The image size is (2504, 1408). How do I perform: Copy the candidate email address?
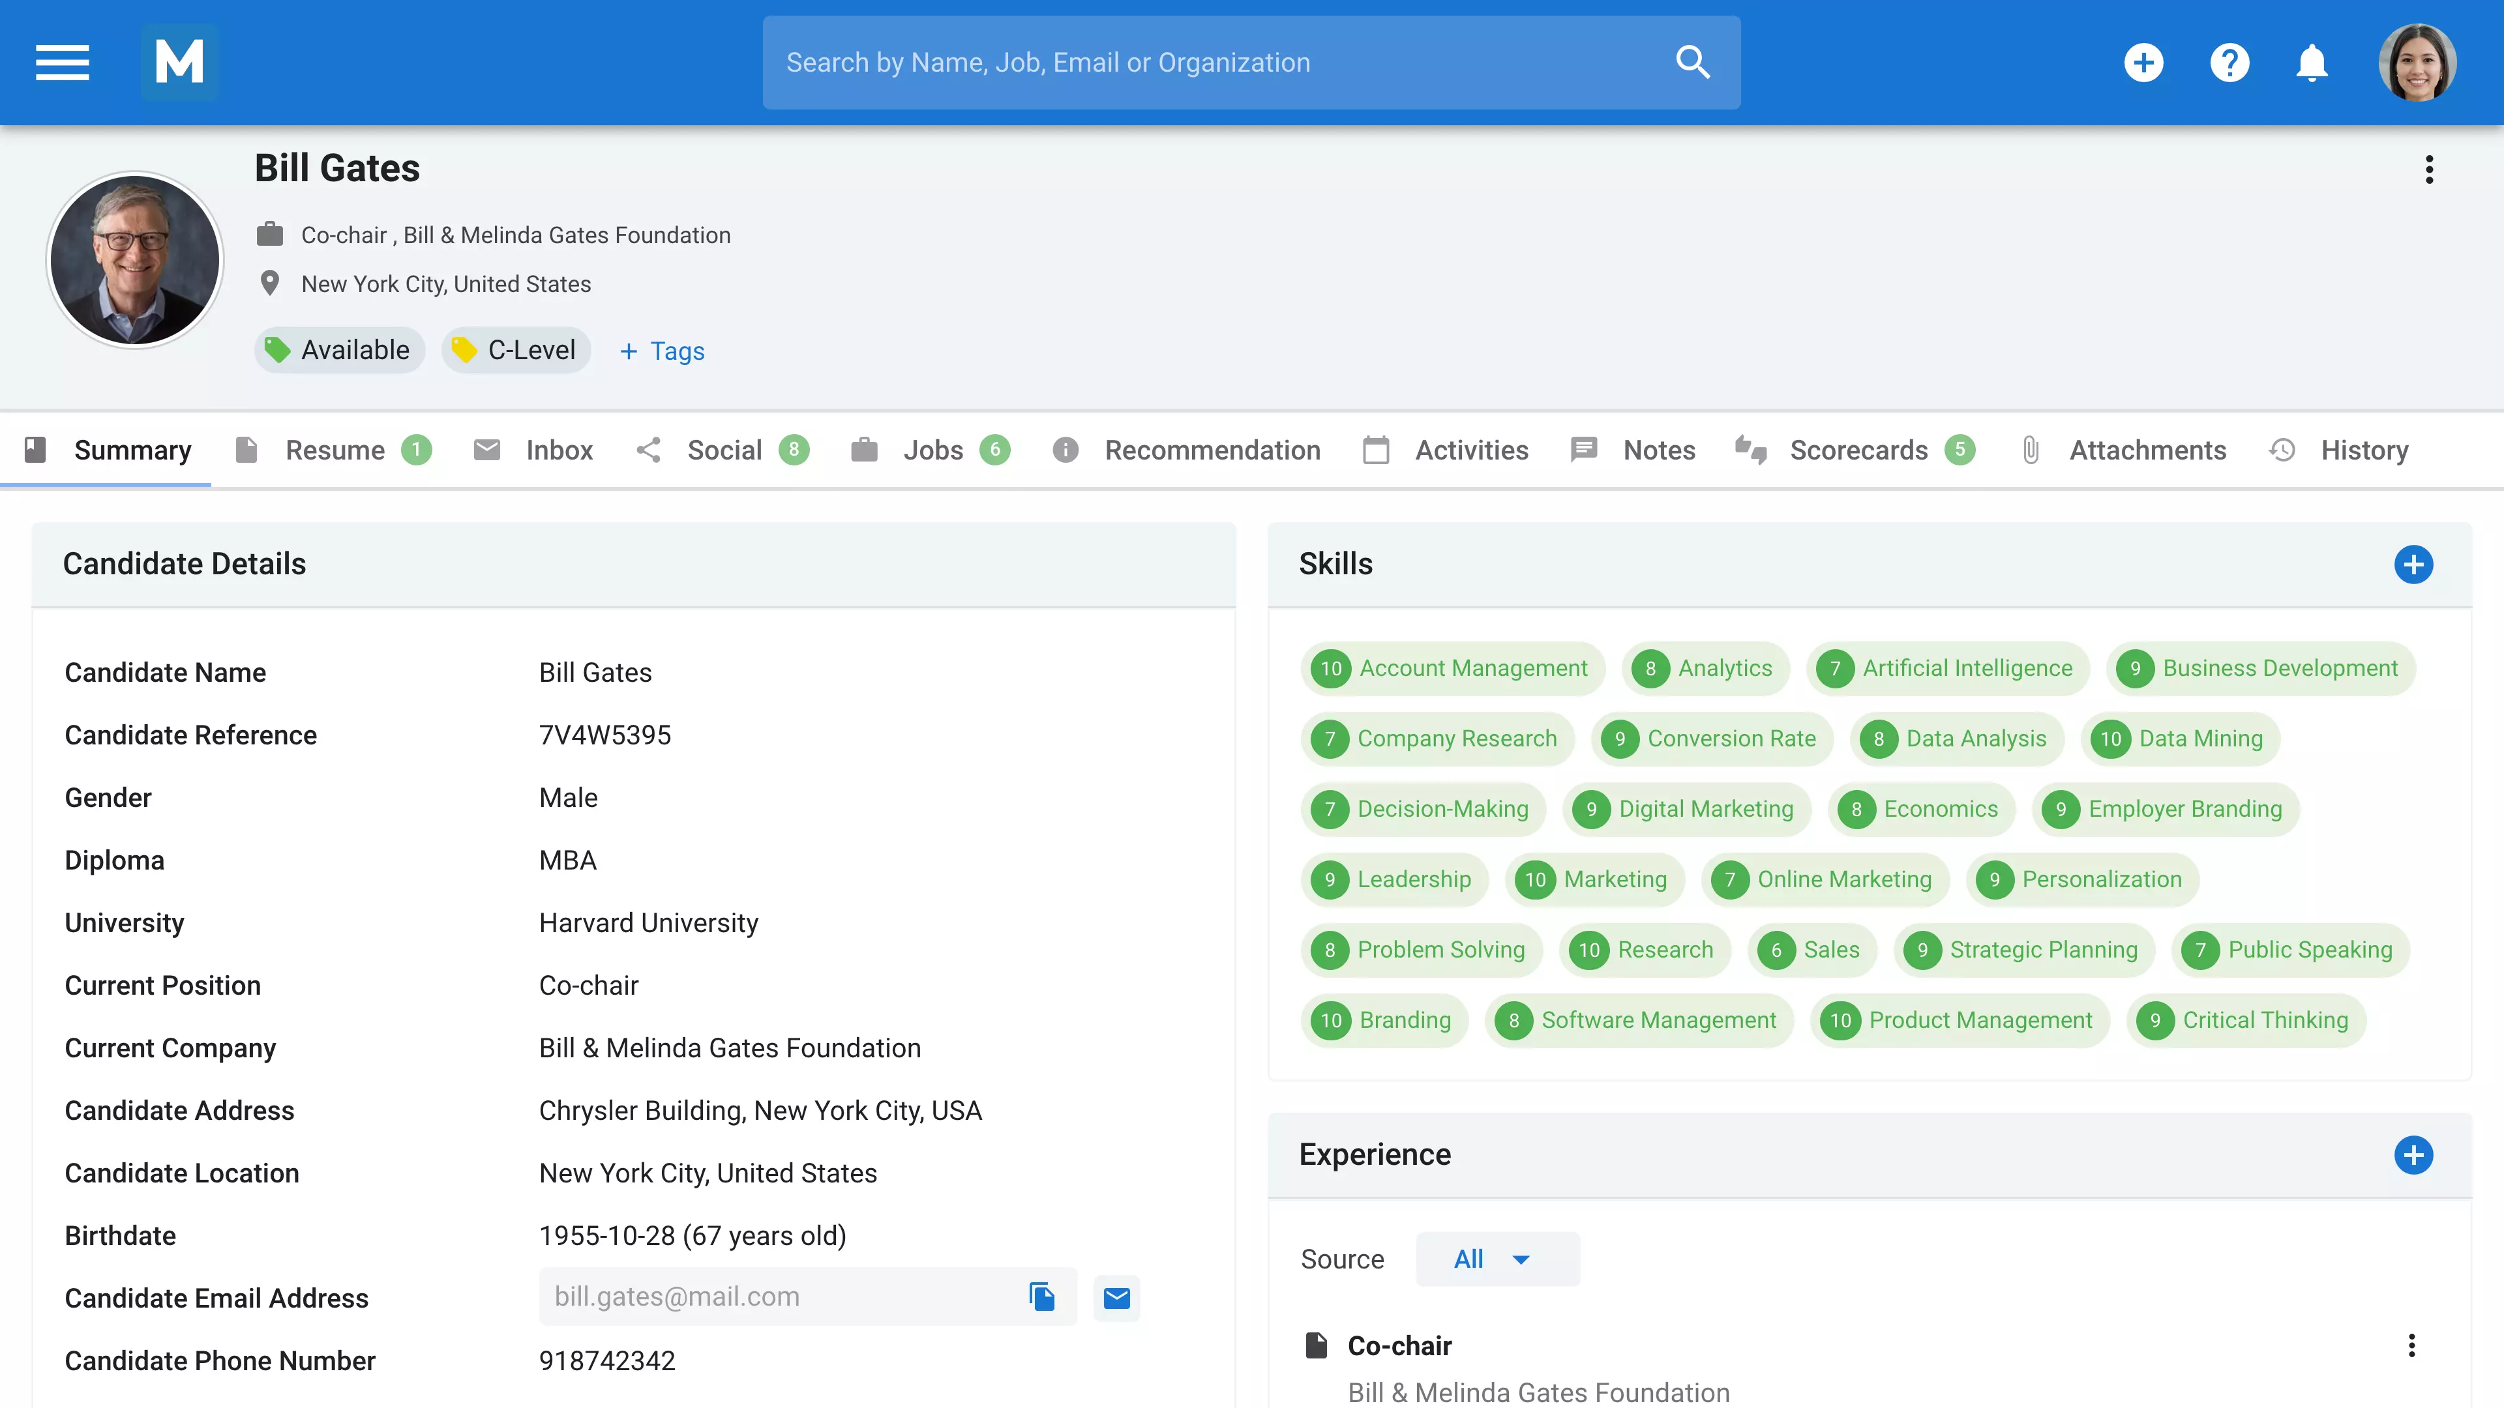(1042, 1297)
